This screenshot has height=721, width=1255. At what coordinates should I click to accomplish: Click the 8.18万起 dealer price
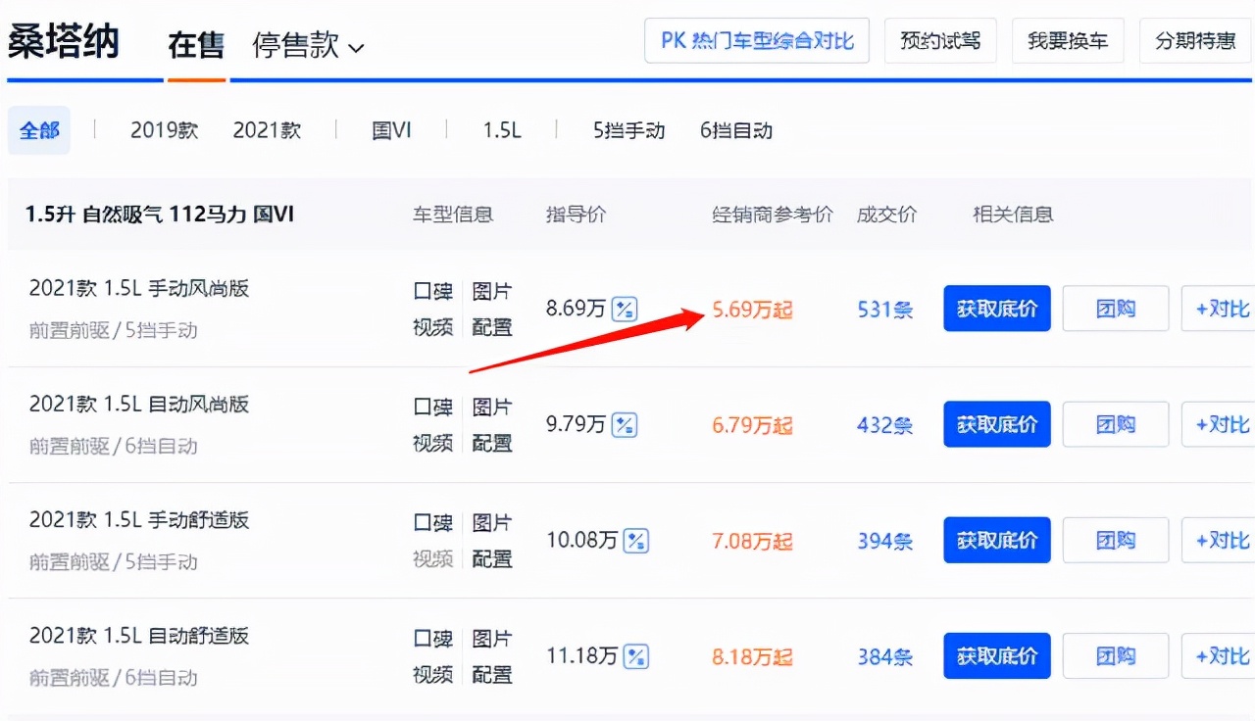[x=752, y=656]
